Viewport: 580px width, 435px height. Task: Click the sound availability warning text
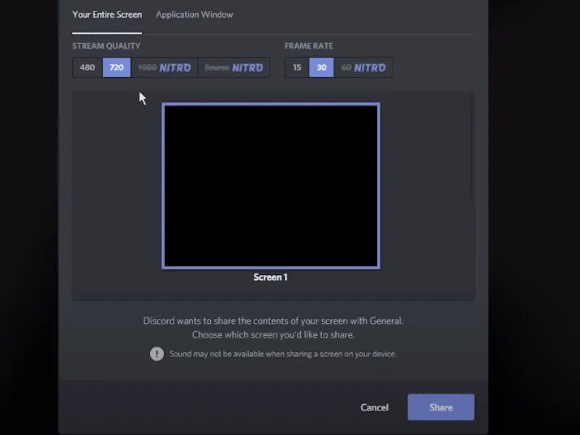(282, 354)
